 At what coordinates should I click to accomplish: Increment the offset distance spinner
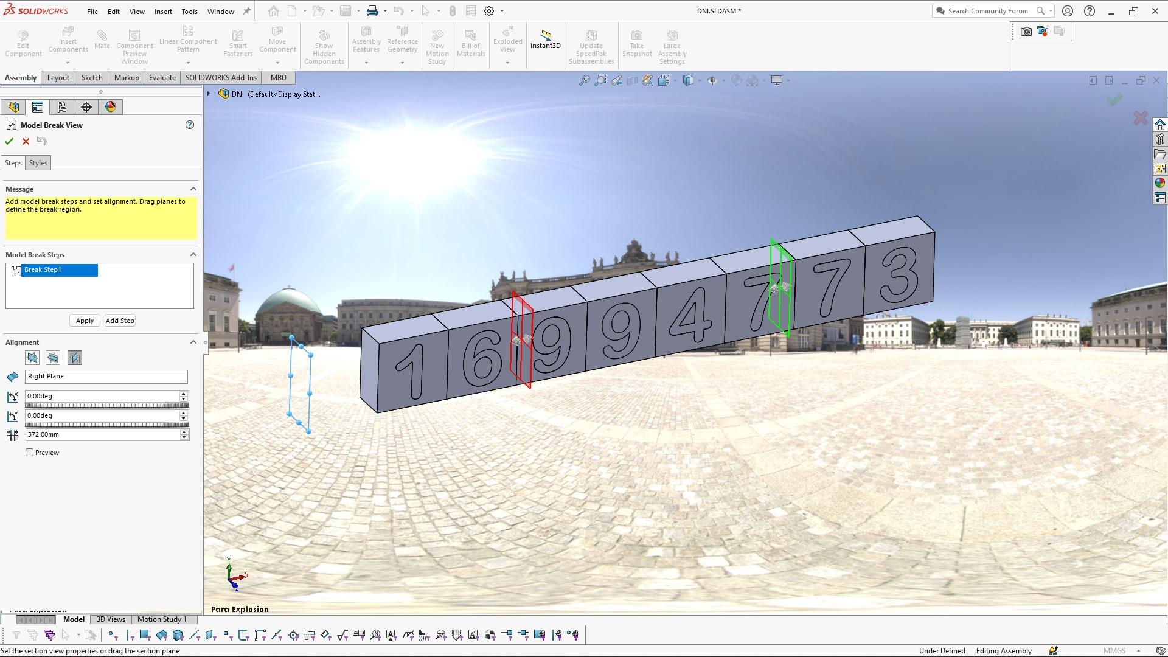(x=184, y=432)
